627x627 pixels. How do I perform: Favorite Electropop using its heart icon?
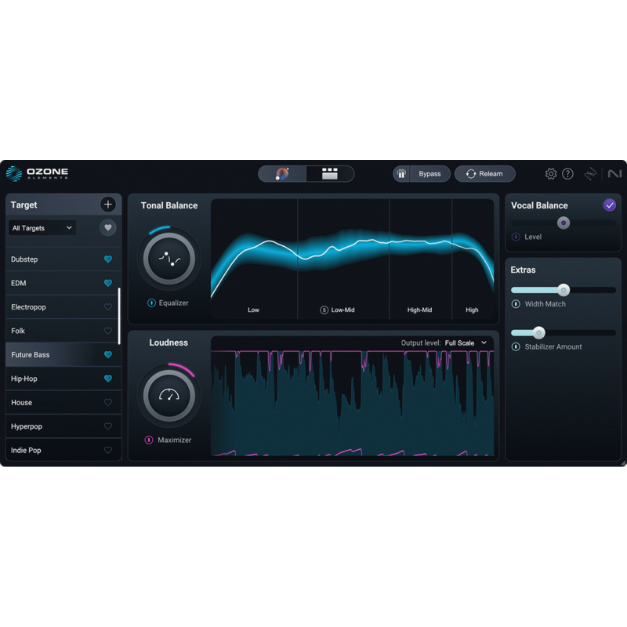pos(108,307)
